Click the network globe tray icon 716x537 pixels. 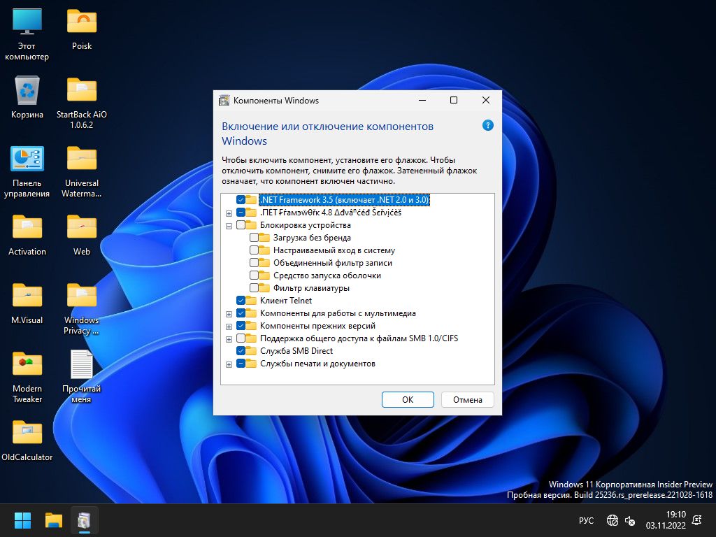612,520
